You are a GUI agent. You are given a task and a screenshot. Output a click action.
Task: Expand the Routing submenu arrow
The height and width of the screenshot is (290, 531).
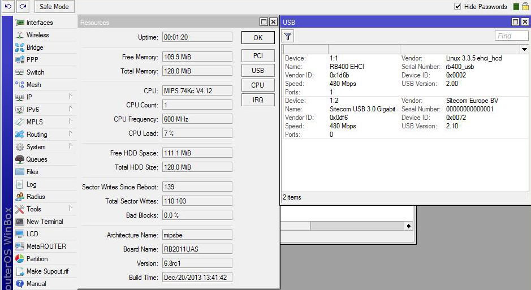pyautogui.click(x=71, y=133)
